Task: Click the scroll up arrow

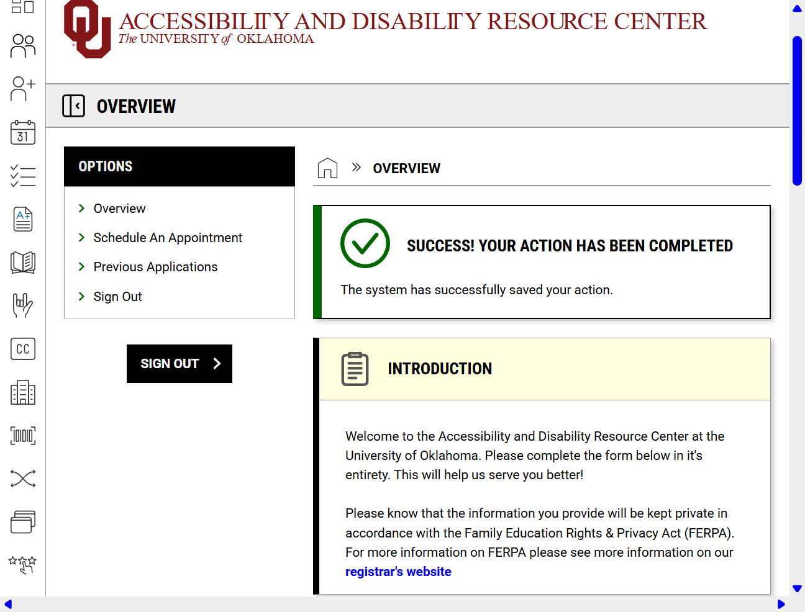Action: 798,8
